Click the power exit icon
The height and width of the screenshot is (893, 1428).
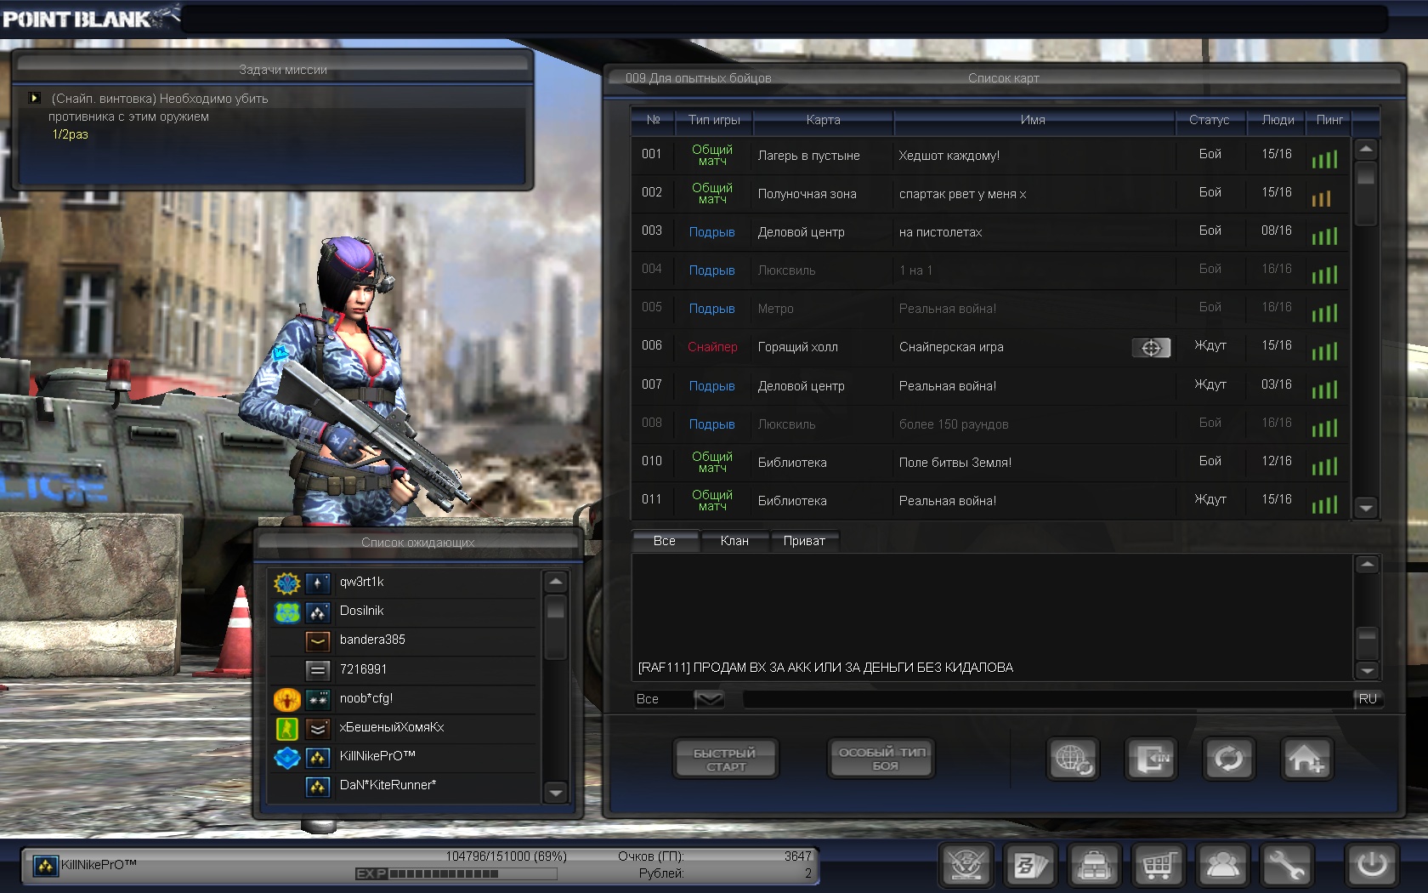pos(1371,866)
